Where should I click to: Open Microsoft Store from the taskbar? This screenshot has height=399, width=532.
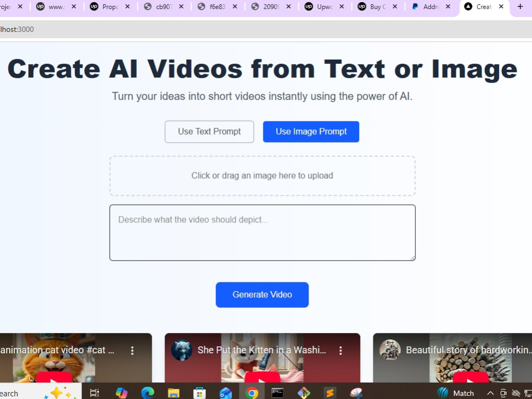coord(199,393)
